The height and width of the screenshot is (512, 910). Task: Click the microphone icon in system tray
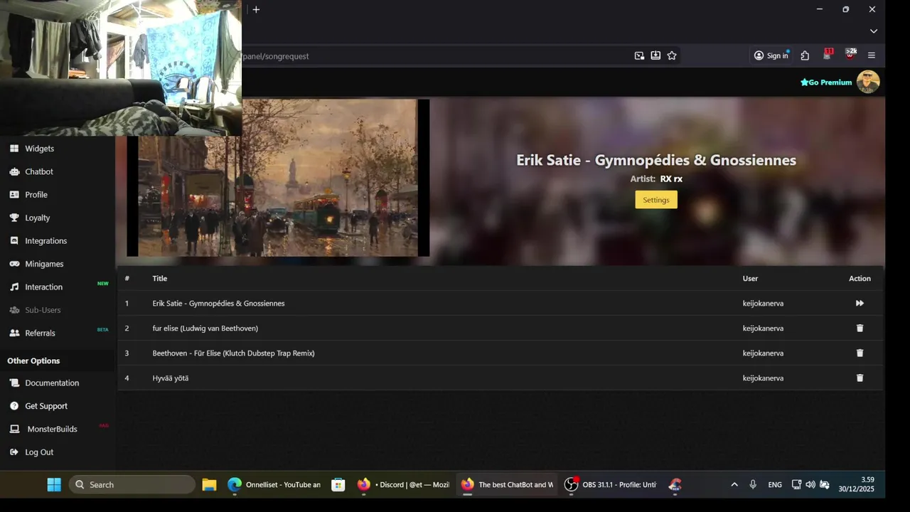pos(753,484)
